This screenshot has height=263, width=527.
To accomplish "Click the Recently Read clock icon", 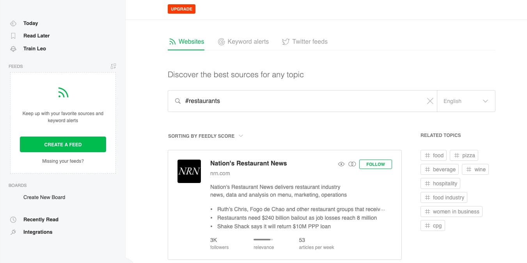I will point(13,219).
